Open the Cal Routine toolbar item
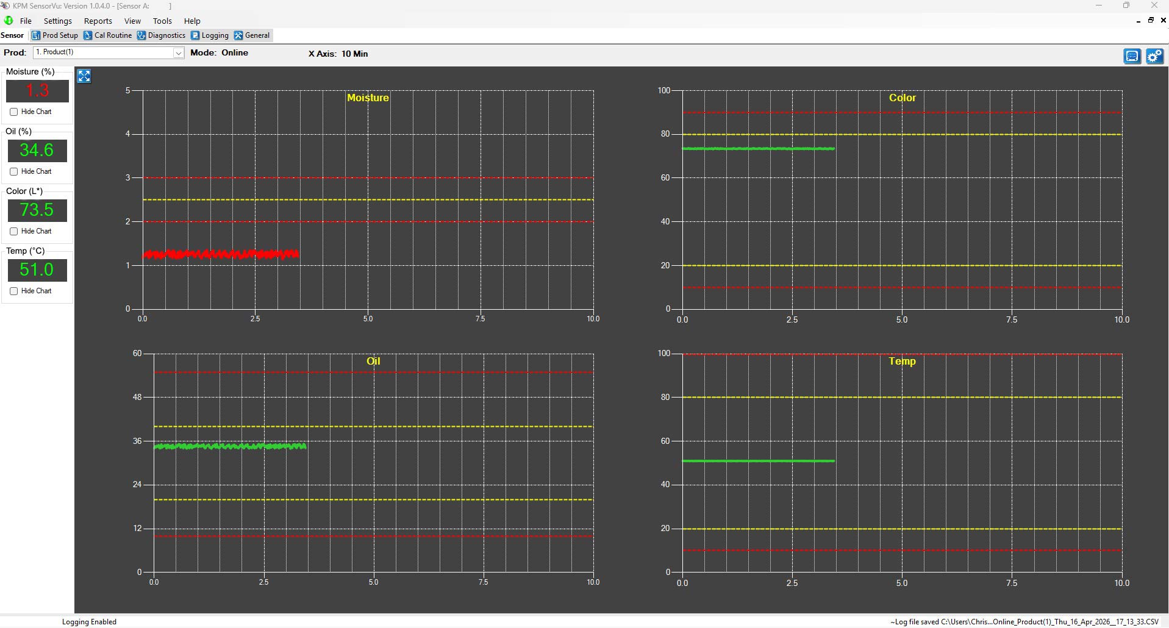 pyautogui.click(x=108, y=35)
